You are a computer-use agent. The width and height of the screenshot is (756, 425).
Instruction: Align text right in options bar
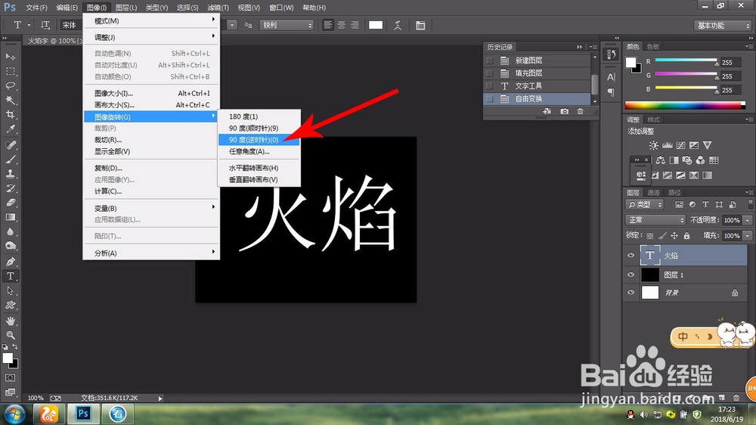[x=355, y=25]
